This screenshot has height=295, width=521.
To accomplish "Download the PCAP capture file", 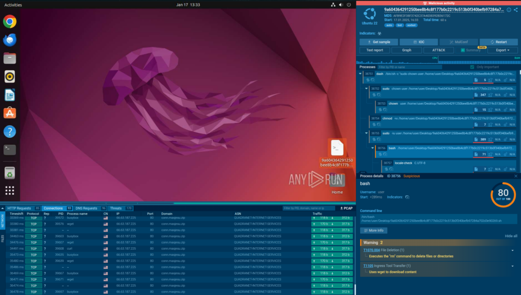I will click(x=346, y=208).
